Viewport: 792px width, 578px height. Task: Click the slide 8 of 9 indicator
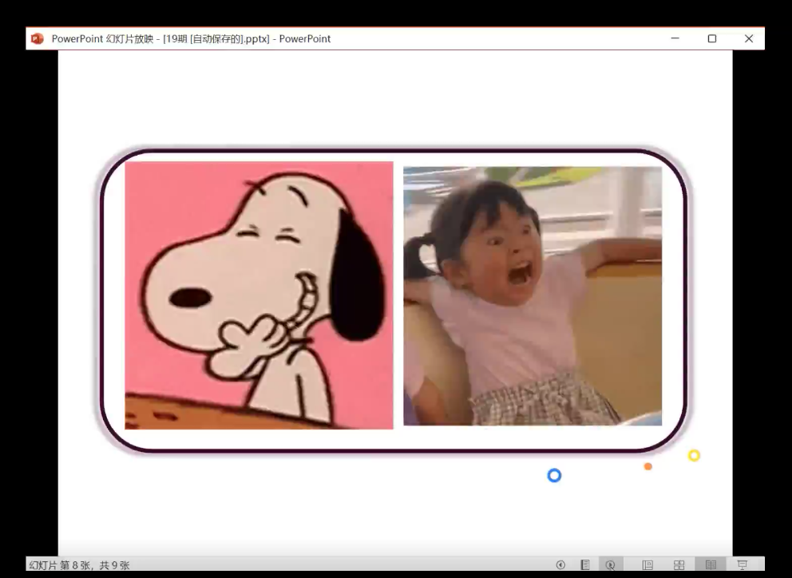[79, 565]
